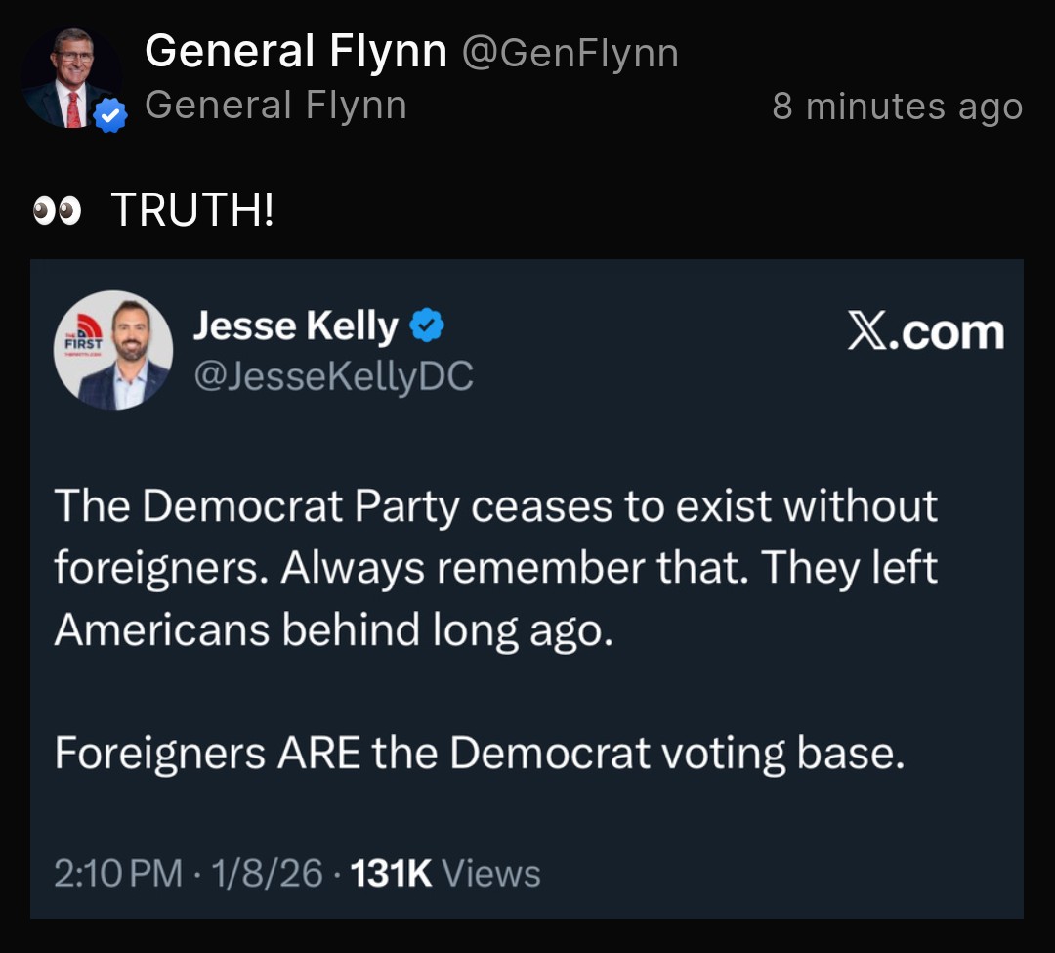Click the "Foreigners ARE the Democrat voting base" line
Viewport: 1055px width, 953px height.
pyautogui.click(x=479, y=753)
